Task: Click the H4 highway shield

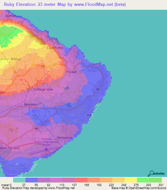Action: [x=43, y=66]
